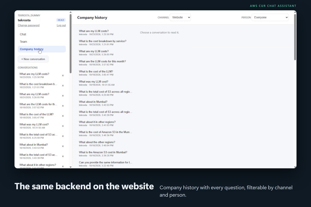
Task: Open the Team section
Action: click(x=42, y=42)
